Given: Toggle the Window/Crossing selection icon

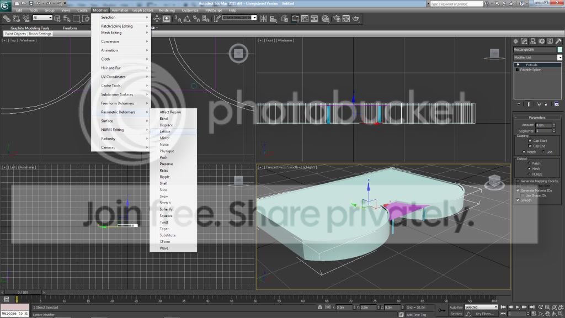Looking at the screenshot, I should [x=86, y=19].
